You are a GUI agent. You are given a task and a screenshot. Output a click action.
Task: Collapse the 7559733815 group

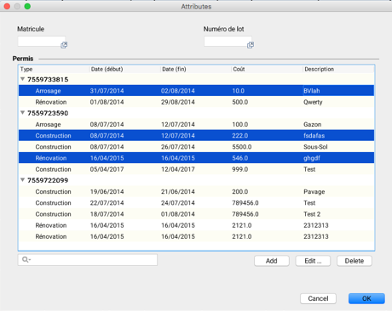pyautogui.click(x=23, y=79)
